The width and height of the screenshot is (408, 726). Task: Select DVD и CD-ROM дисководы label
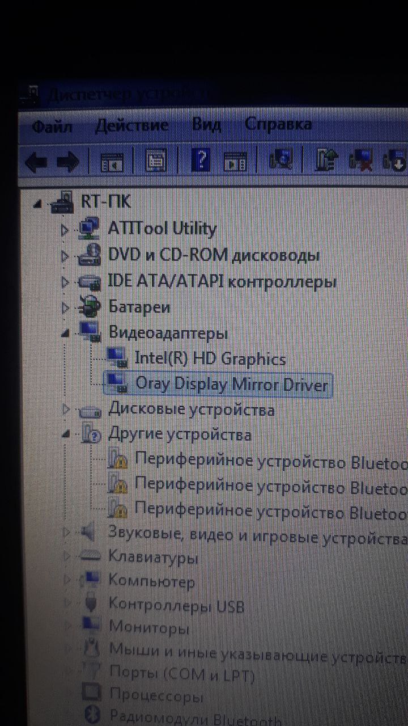214,255
